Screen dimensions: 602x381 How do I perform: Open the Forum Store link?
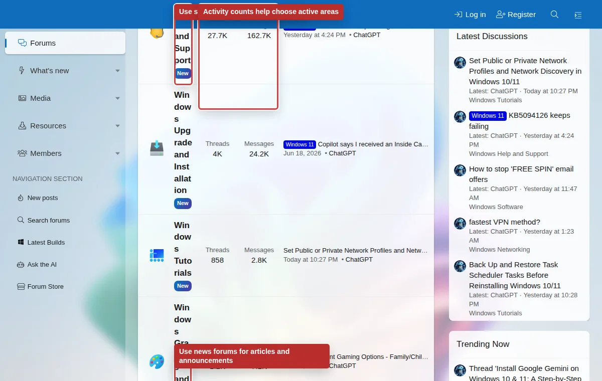click(46, 286)
